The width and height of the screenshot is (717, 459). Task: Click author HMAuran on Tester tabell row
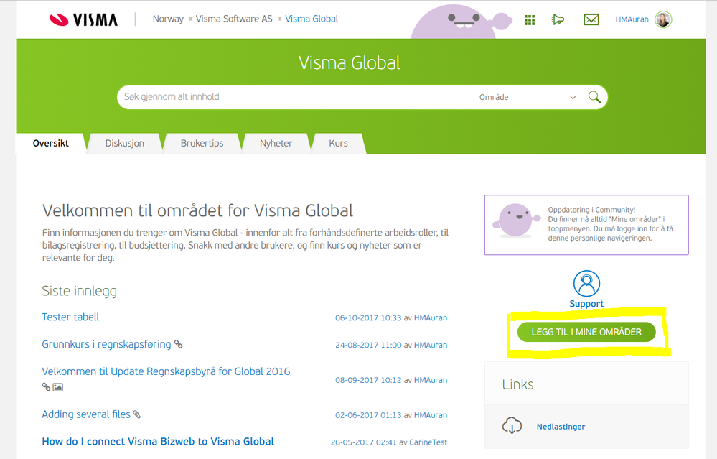[431, 317]
